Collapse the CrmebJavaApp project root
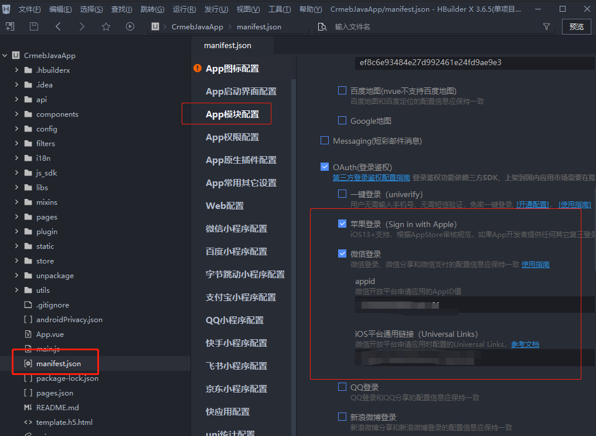The width and height of the screenshot is (596, 436). 5,56
